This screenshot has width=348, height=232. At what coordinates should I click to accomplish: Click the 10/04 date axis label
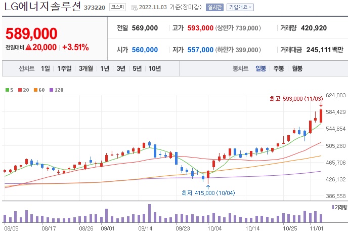coord(214,228)
